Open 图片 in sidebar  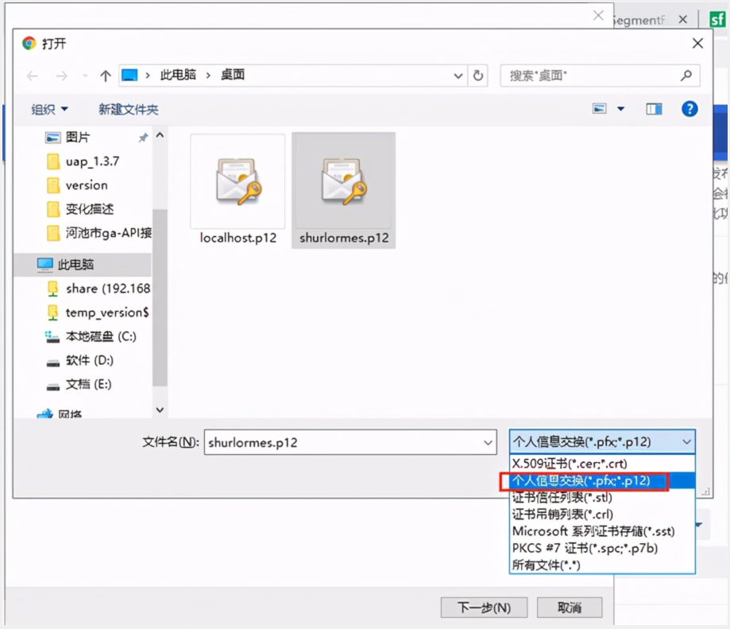[x=77, y=138]
